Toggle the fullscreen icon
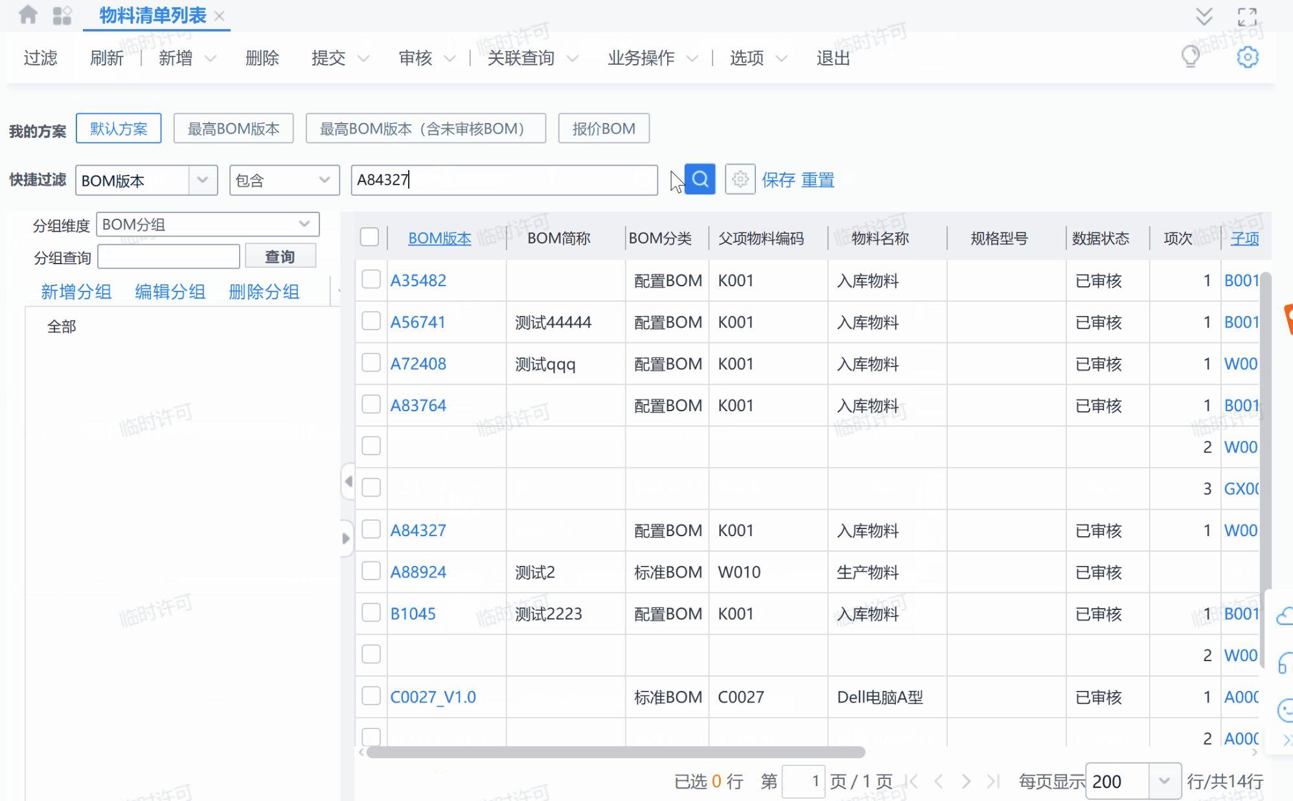The width and height of the screenshot is (1293, 801). pos(1246,16)
